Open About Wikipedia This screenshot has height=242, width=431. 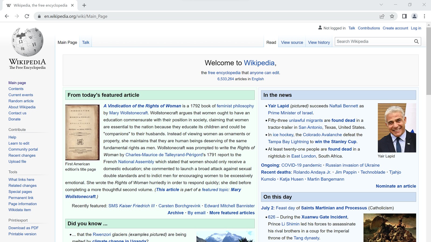(x=22, y=107)
